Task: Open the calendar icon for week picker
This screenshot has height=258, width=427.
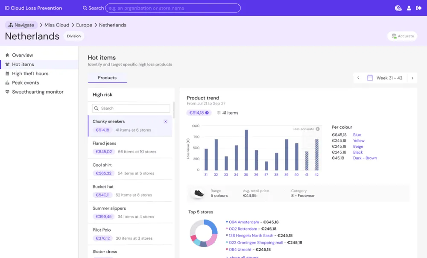Action: tap(370, 78)
